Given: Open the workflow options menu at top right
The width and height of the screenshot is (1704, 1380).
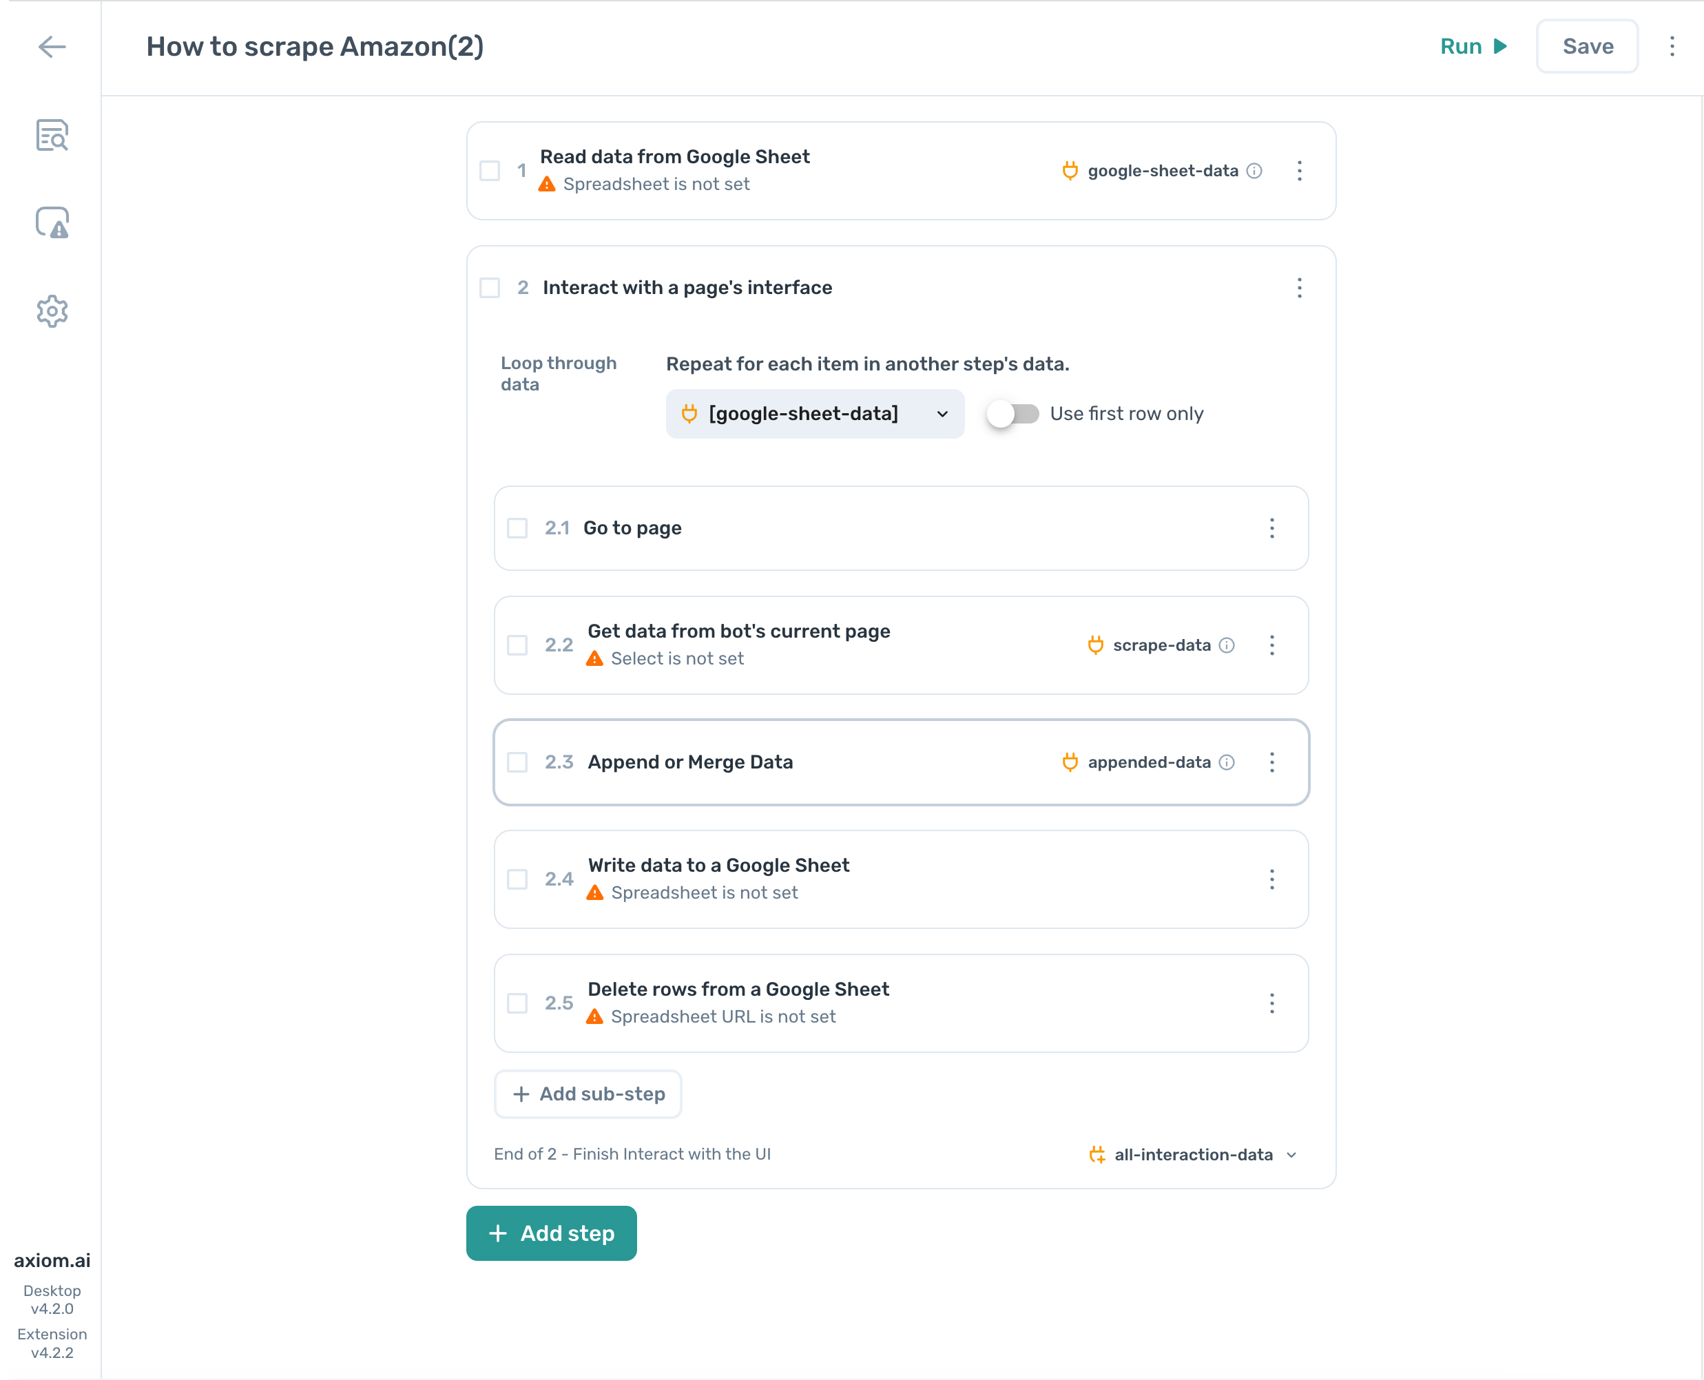Looking at the screenshot, I should click(1672, 47).
